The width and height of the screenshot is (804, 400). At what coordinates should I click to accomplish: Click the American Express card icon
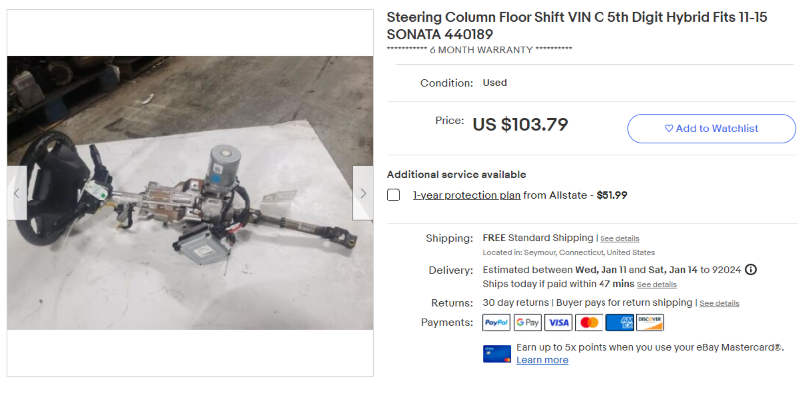619,322
